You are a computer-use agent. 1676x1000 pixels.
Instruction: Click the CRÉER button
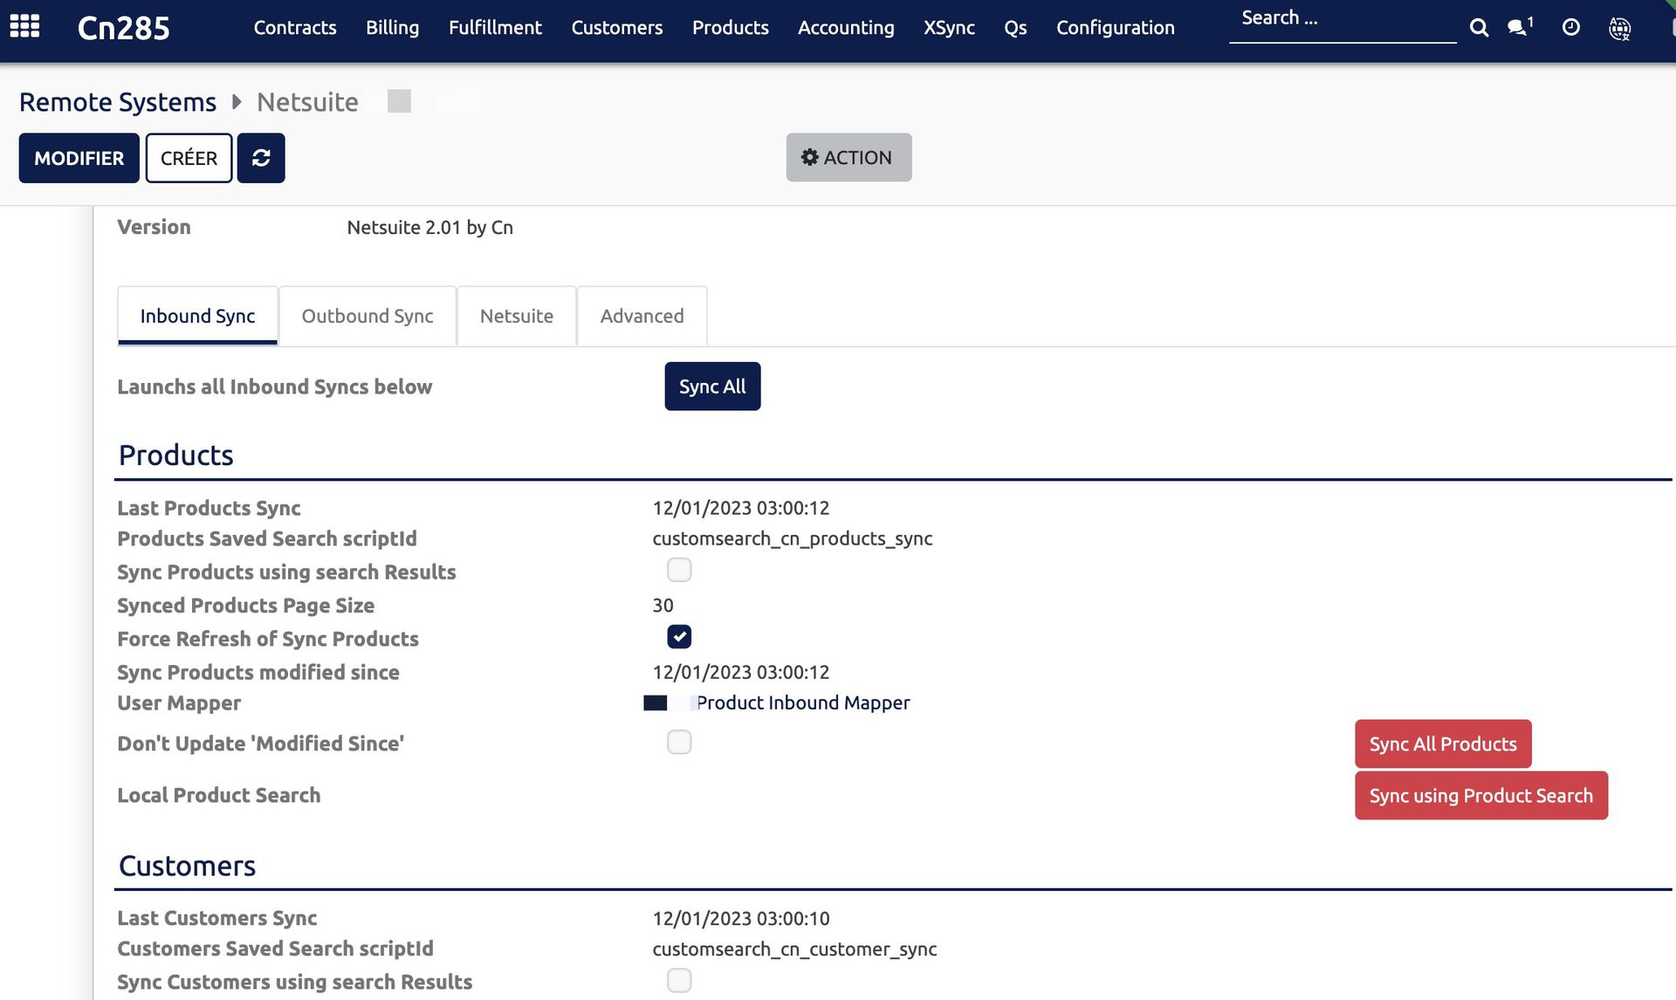tap(189, 158)
